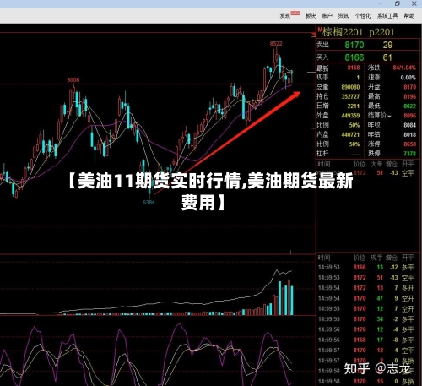Click the buy volume 61
The image size is (422, 386).
pyautogui.click(x=387, y=57)
